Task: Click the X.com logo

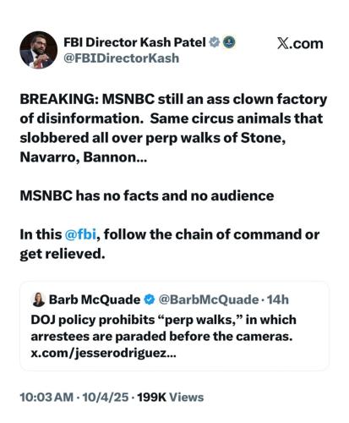Action: (300, 43)
